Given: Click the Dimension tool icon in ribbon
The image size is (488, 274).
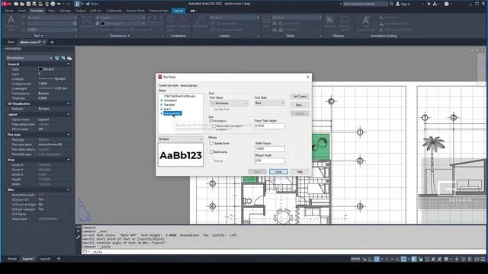Looking at the screenshot, I should pos(87,21).
